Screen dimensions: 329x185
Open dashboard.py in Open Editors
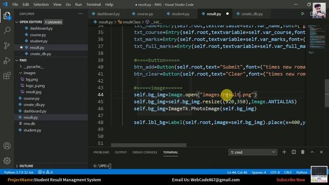(41, 28)
